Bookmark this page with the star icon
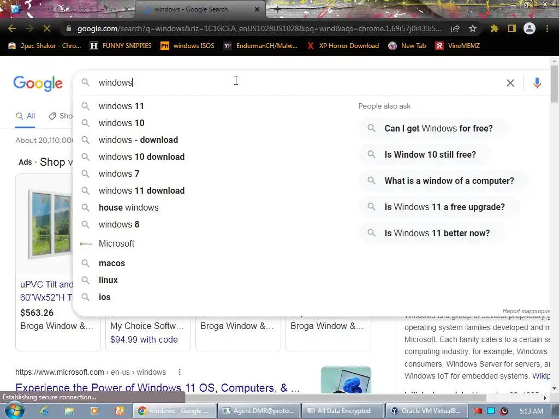Viewport: 559px width, 419px height. pyautogui.click(x=473, y=28)
